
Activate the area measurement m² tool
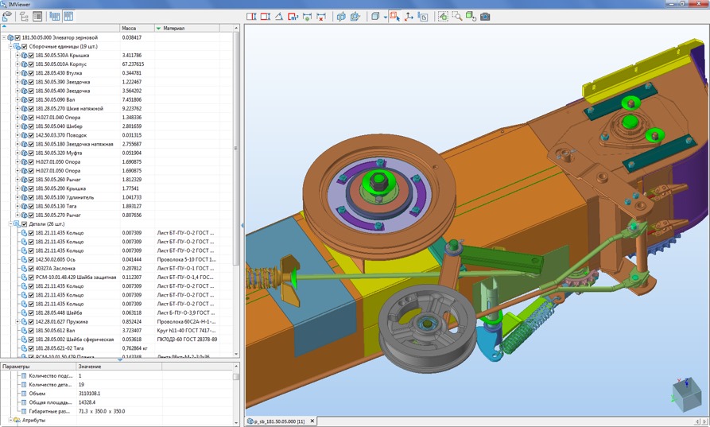(293, 16)
